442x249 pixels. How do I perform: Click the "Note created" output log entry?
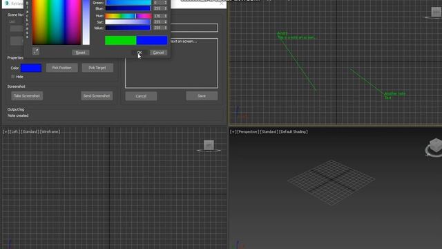click(x=18, y=116)
